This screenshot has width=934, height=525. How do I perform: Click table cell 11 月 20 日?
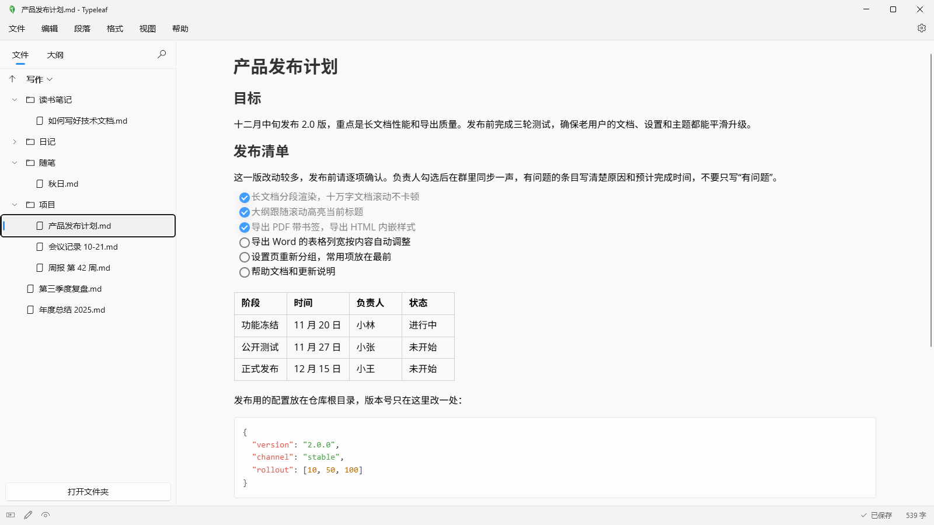pyautogui.click(x=318, y=325)
